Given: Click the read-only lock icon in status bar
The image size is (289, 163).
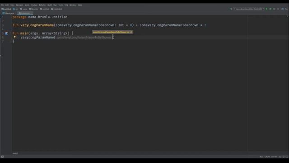Looking at the screenshot, I should (x=280, y=157).
